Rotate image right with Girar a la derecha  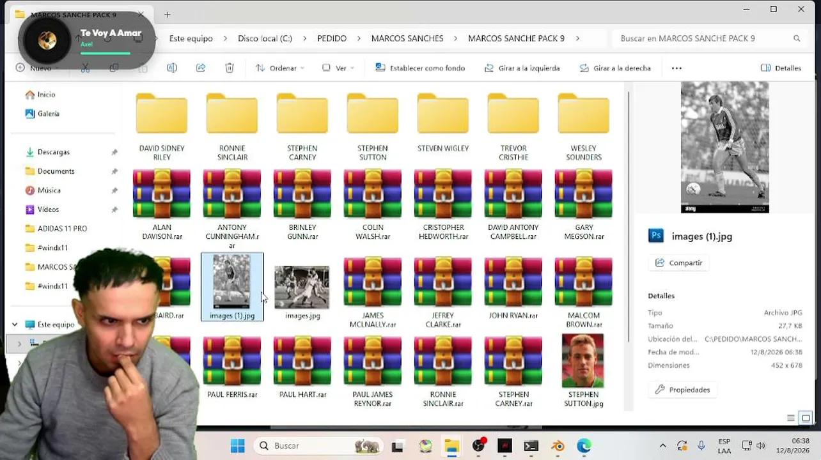pyautogui.click(x=615, y=68)
